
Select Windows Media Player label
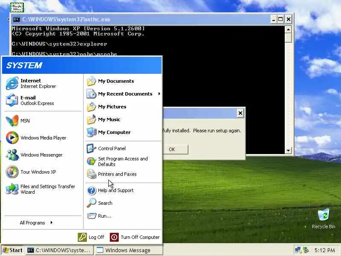tap(43, 138)
